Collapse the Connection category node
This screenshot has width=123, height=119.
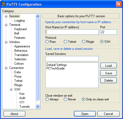click(x=6, y=68)
